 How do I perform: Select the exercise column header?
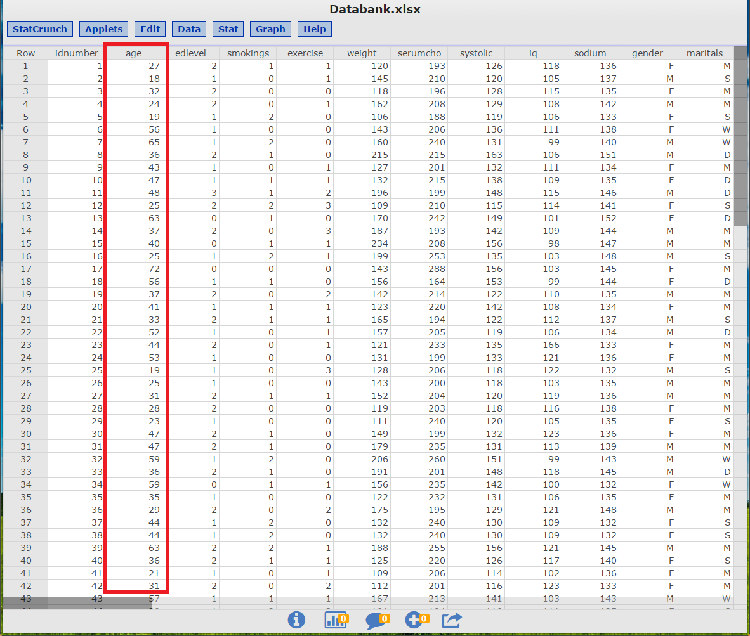click(305, 53)
